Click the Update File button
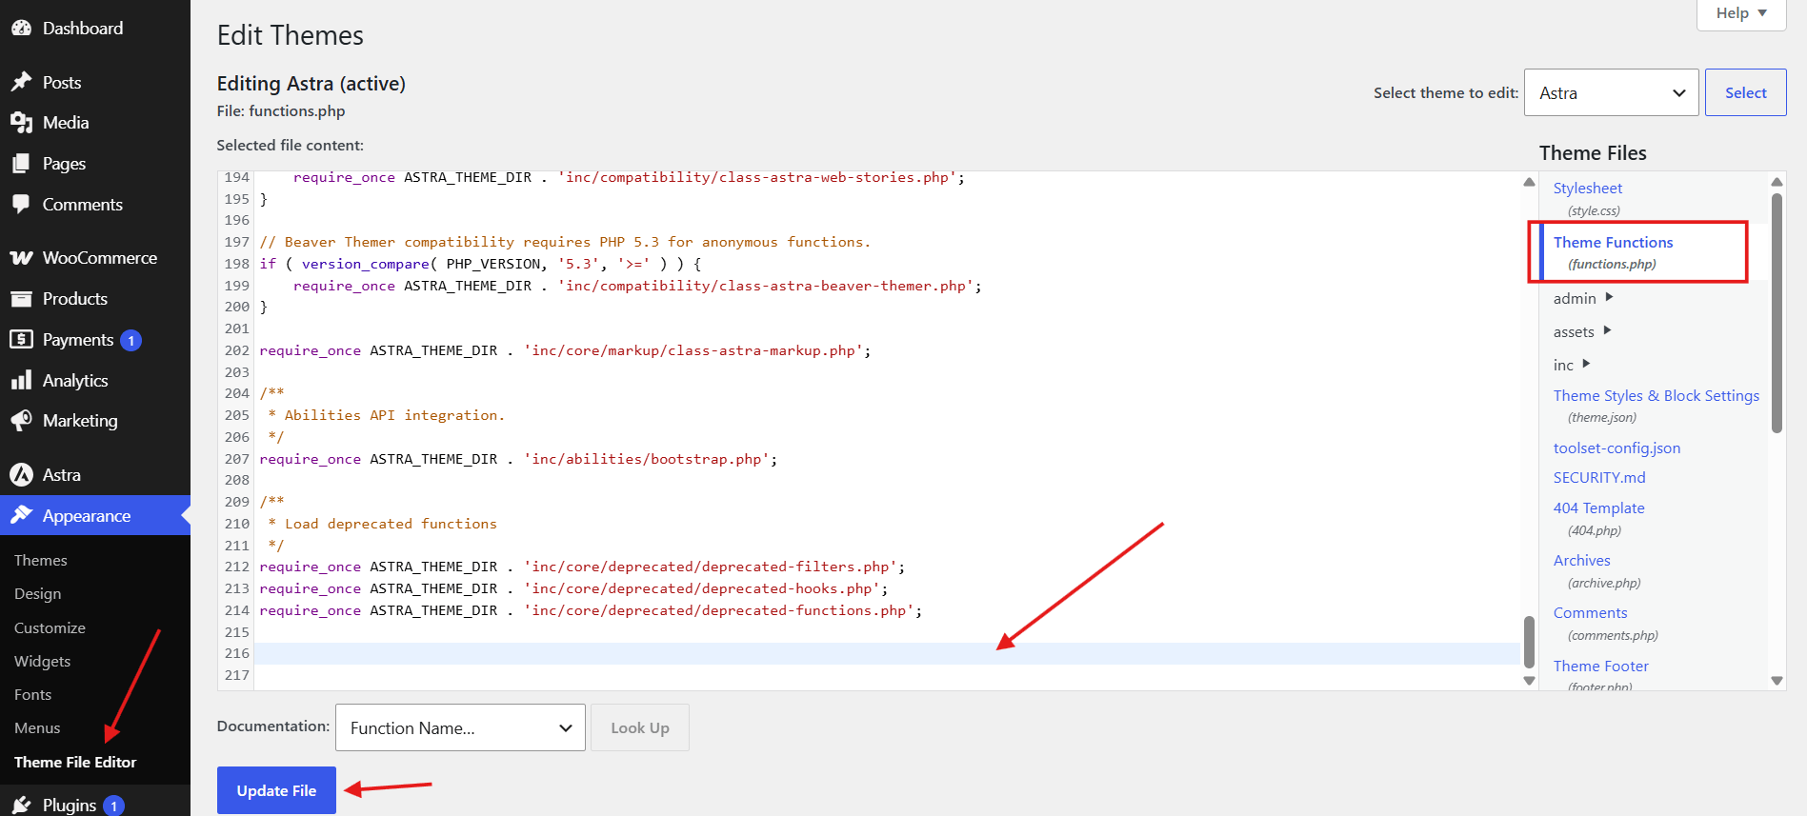Image resolution: width=1807 pixels, height=816 pixels. point(276,790)
